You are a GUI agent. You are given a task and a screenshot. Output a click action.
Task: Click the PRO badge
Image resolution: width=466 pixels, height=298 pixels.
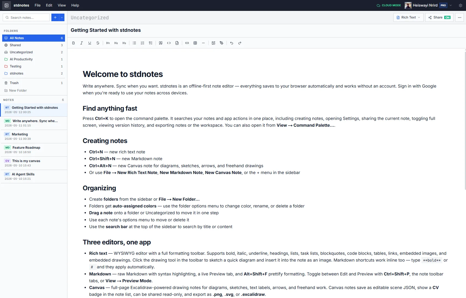pyautogui.click(x=443, y=5)
